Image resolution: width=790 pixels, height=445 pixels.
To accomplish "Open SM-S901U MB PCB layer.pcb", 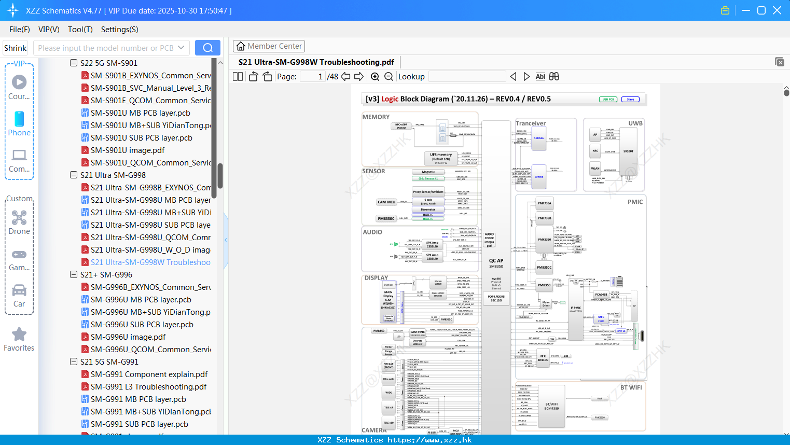I will pos(140,113).
